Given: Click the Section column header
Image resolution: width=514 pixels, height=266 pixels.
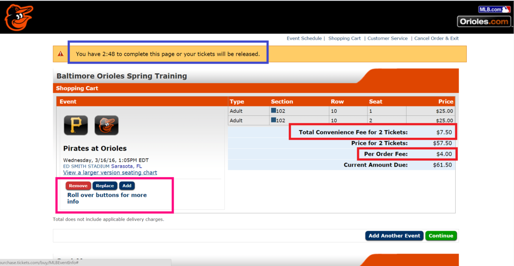Looking at the screenshot, I should pos(282,101).
